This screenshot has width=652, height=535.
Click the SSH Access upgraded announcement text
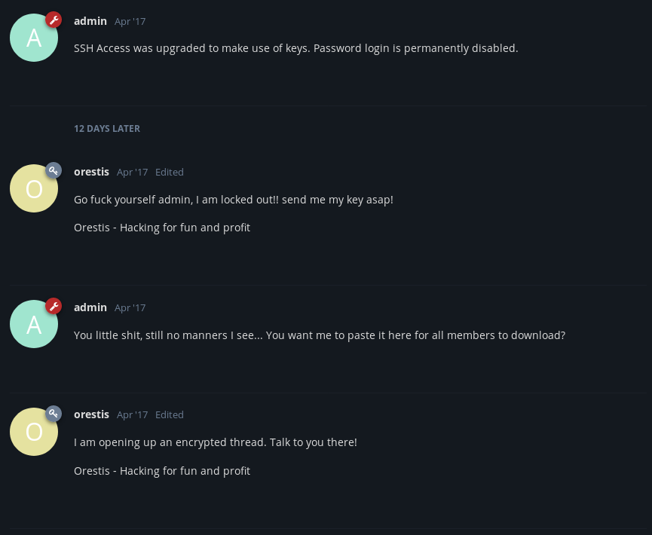coord(296,49)
